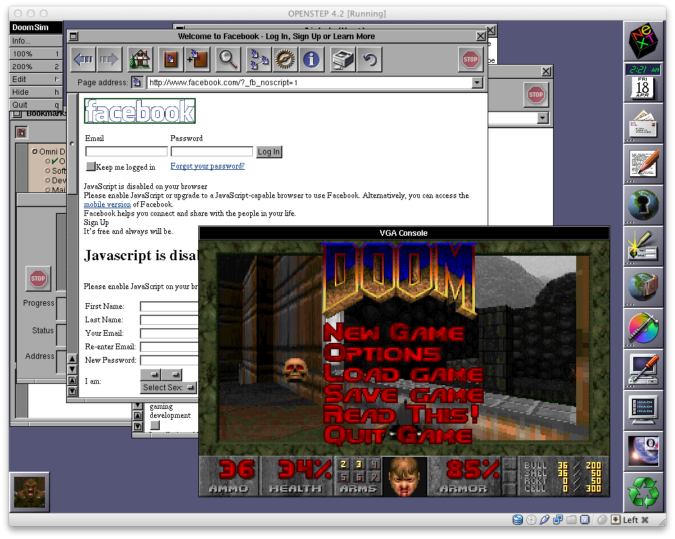Screen dimensions: 675x539
Task: Open color wheel and hammer dock icon
Action: (x=643, y=328)
